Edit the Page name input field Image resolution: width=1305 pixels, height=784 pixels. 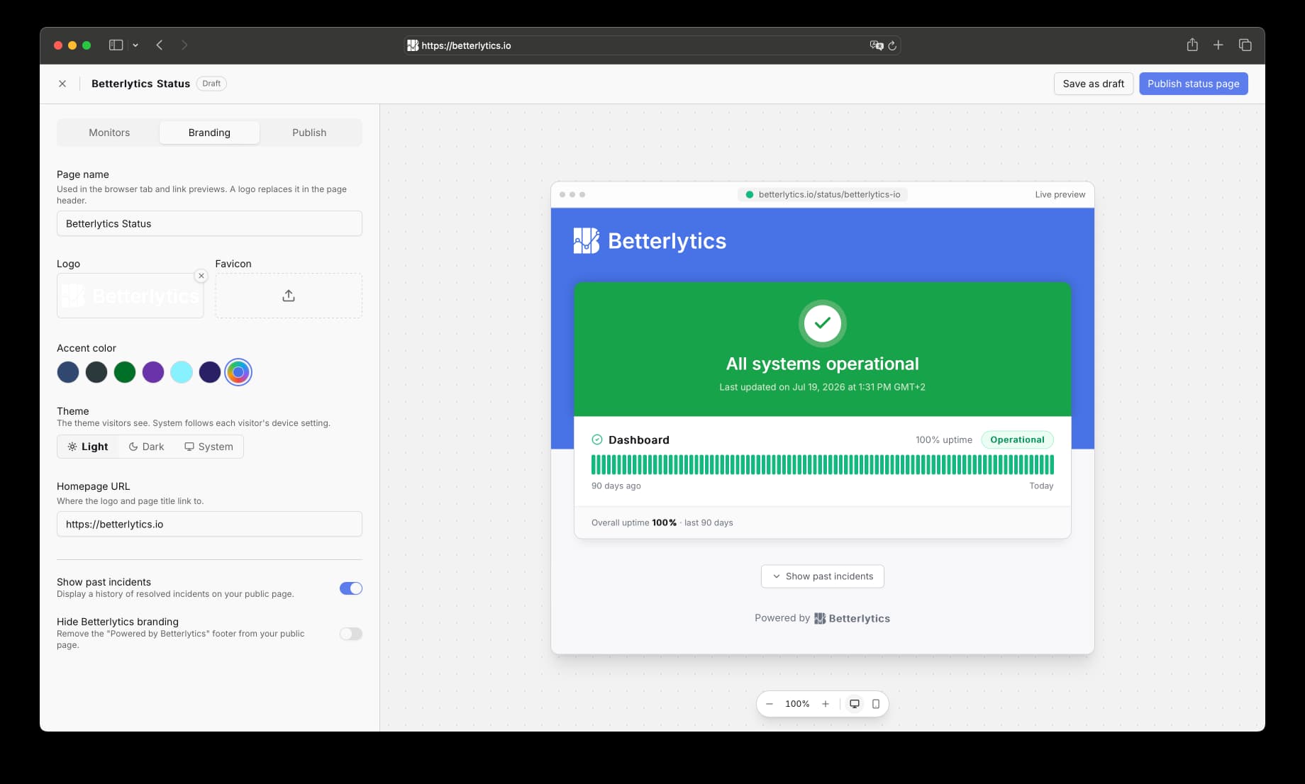[209, 223]
